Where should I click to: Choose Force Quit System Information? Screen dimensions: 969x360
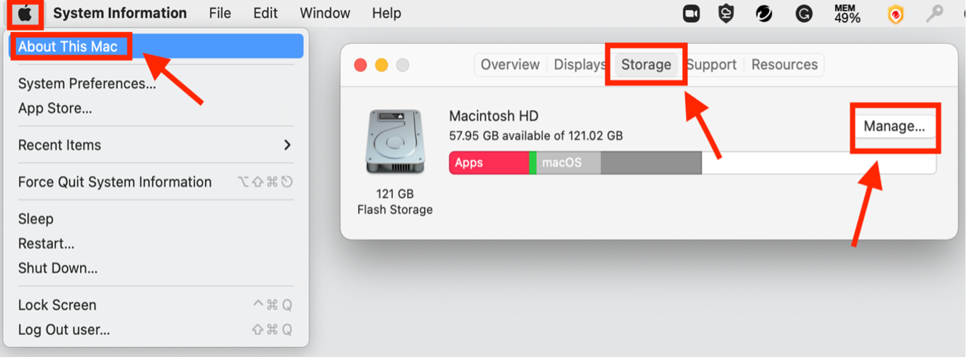pyautogui.click(x=115, y=182)
